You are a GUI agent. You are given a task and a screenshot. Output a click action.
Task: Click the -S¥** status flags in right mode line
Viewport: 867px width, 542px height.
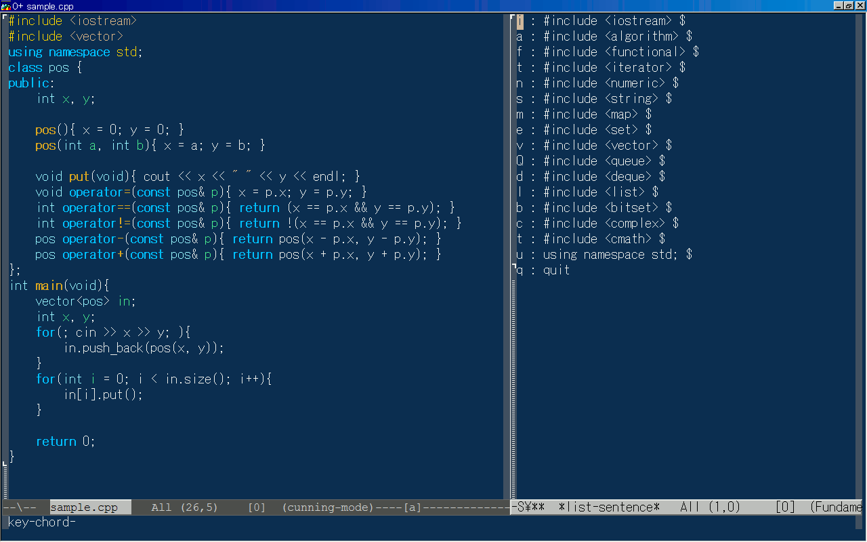528,507
